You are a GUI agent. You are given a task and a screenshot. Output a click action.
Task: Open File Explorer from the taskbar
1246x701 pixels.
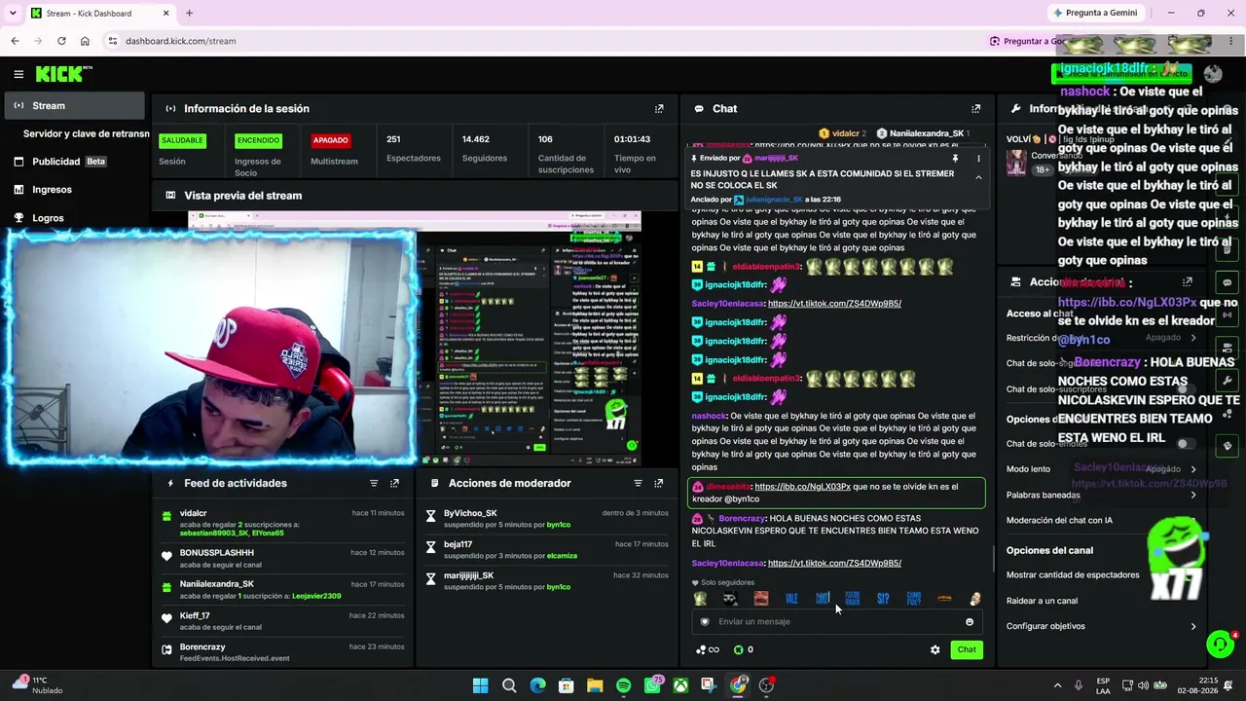tap(595, 685)
